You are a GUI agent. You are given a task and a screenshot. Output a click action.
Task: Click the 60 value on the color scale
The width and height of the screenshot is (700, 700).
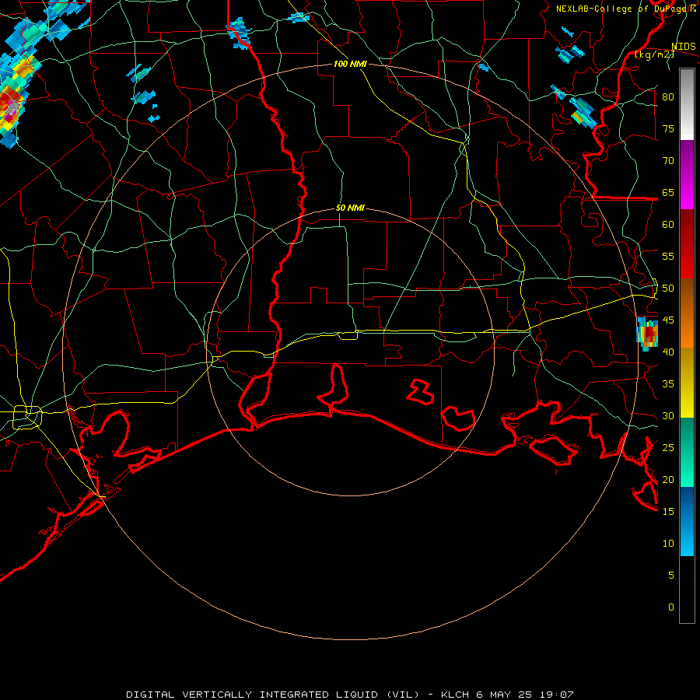point(668,225)
